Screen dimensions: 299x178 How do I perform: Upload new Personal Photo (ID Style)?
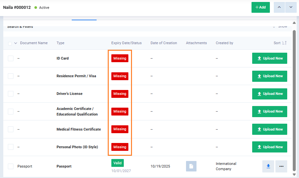[x=270, y=147]
